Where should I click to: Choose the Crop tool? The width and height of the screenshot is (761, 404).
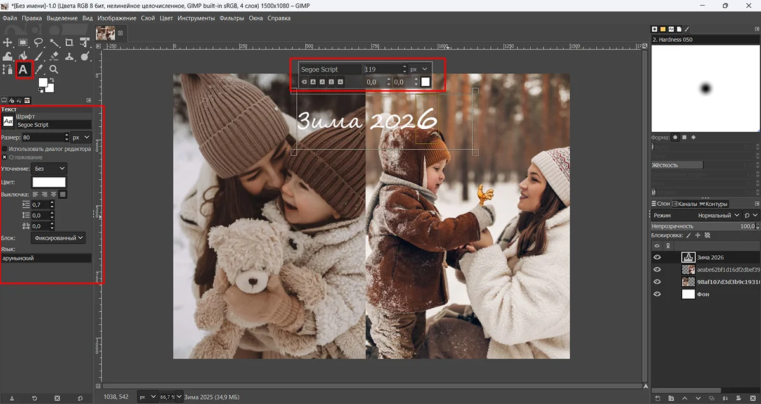click(69, 42)
